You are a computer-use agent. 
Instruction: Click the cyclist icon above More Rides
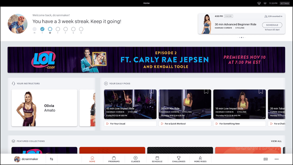[x=200, y=158]
